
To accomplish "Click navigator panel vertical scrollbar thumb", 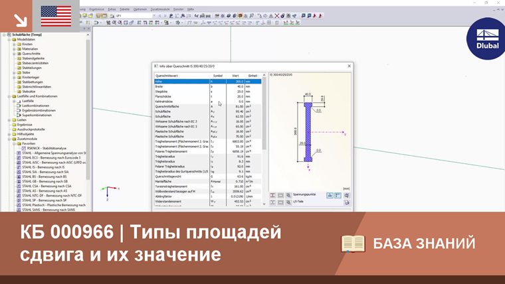I will 88,109.
